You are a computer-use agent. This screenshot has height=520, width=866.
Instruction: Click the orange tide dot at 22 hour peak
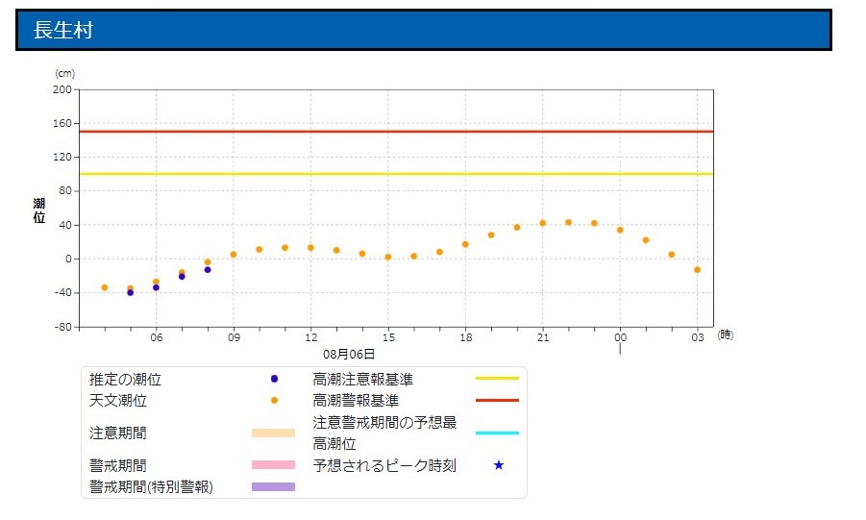point(568,222)
